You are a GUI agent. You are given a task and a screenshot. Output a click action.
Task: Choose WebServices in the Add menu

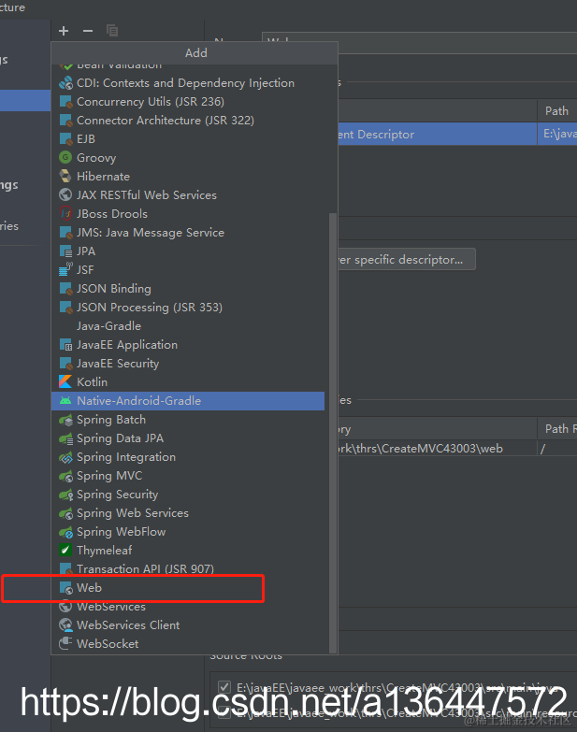tap(188, 607)
